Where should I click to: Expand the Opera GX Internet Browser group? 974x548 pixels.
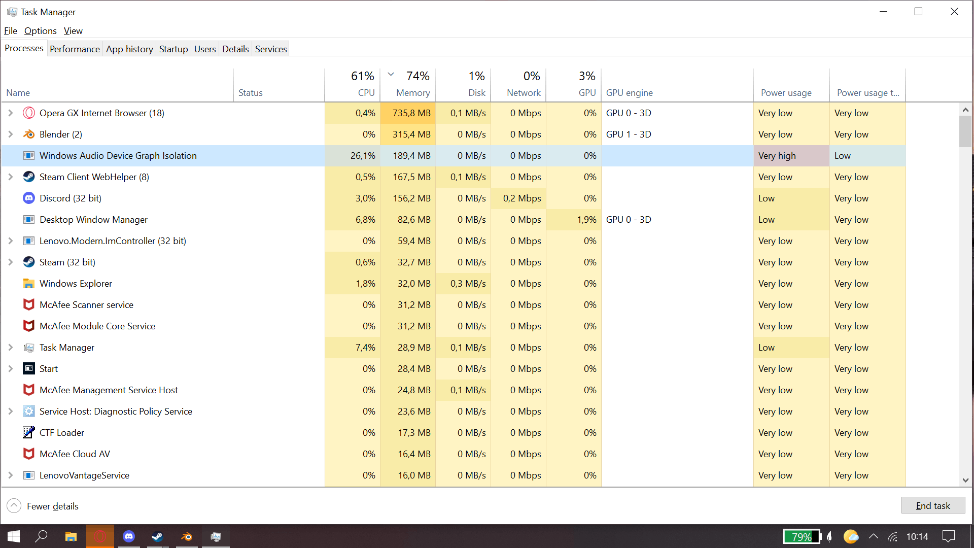point(11,113)
